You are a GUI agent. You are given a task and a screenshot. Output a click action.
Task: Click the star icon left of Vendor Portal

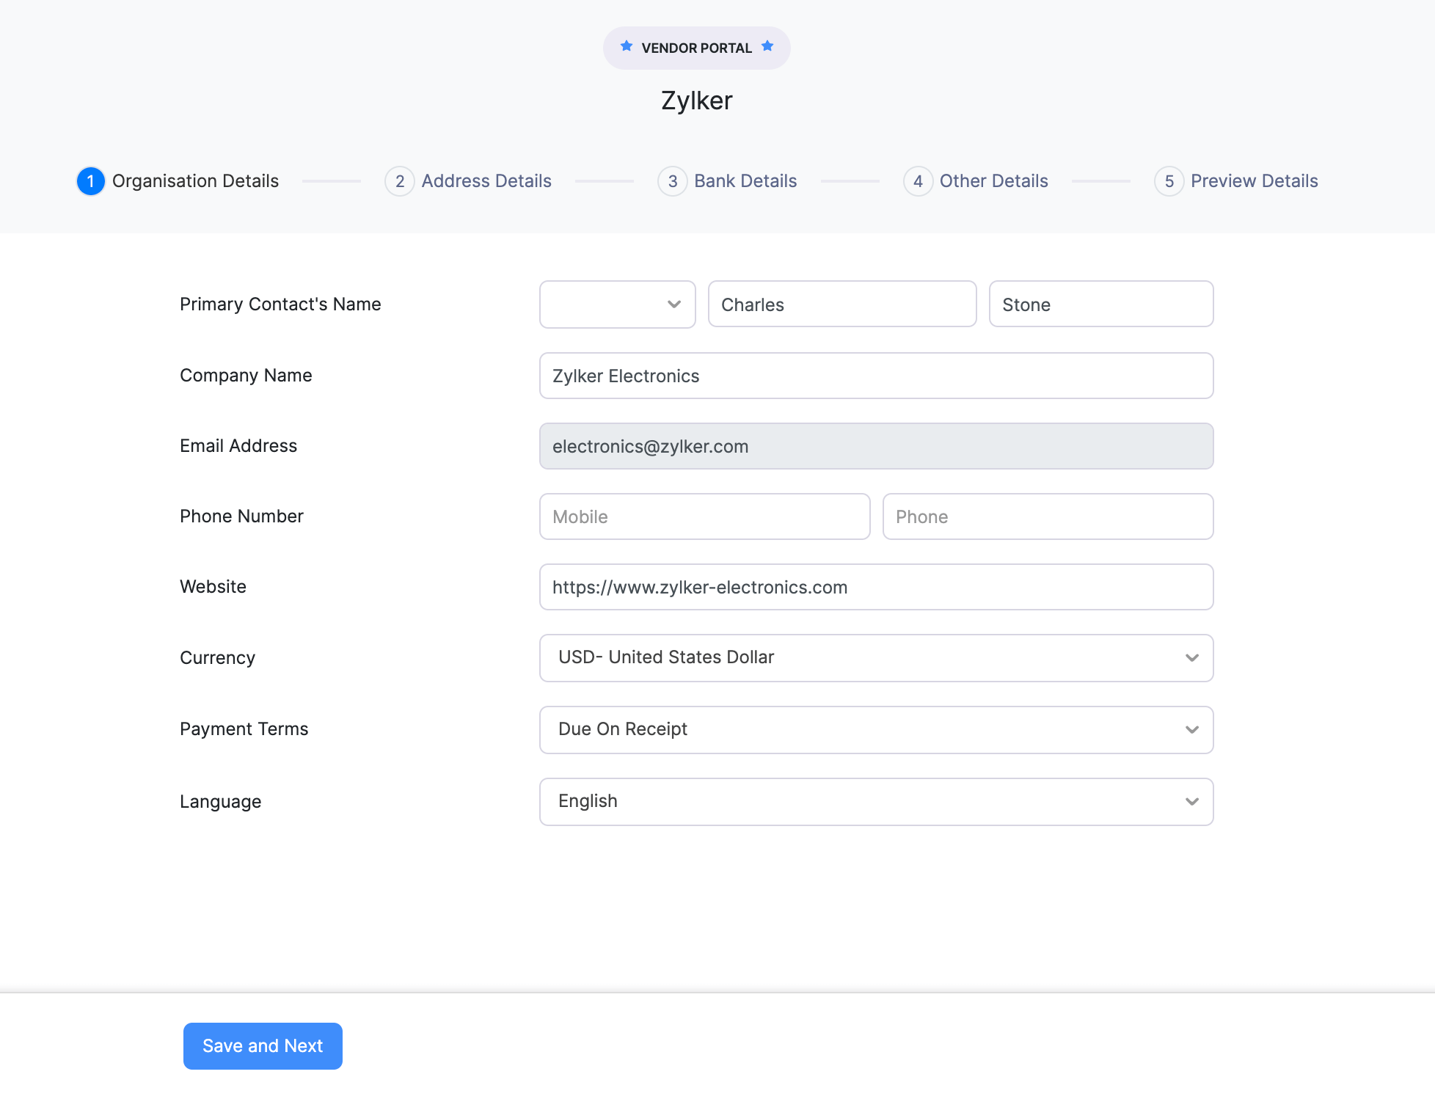click(626, 46)
